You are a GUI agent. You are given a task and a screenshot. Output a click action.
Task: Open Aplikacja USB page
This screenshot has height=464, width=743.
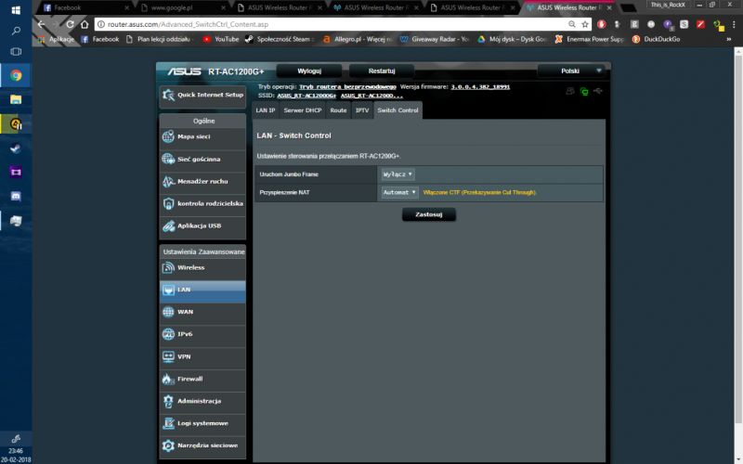[202, 226]
